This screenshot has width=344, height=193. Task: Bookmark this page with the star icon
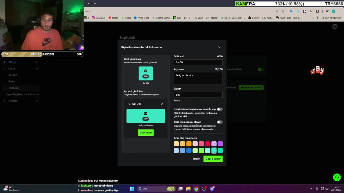click(x=283, y=11)
